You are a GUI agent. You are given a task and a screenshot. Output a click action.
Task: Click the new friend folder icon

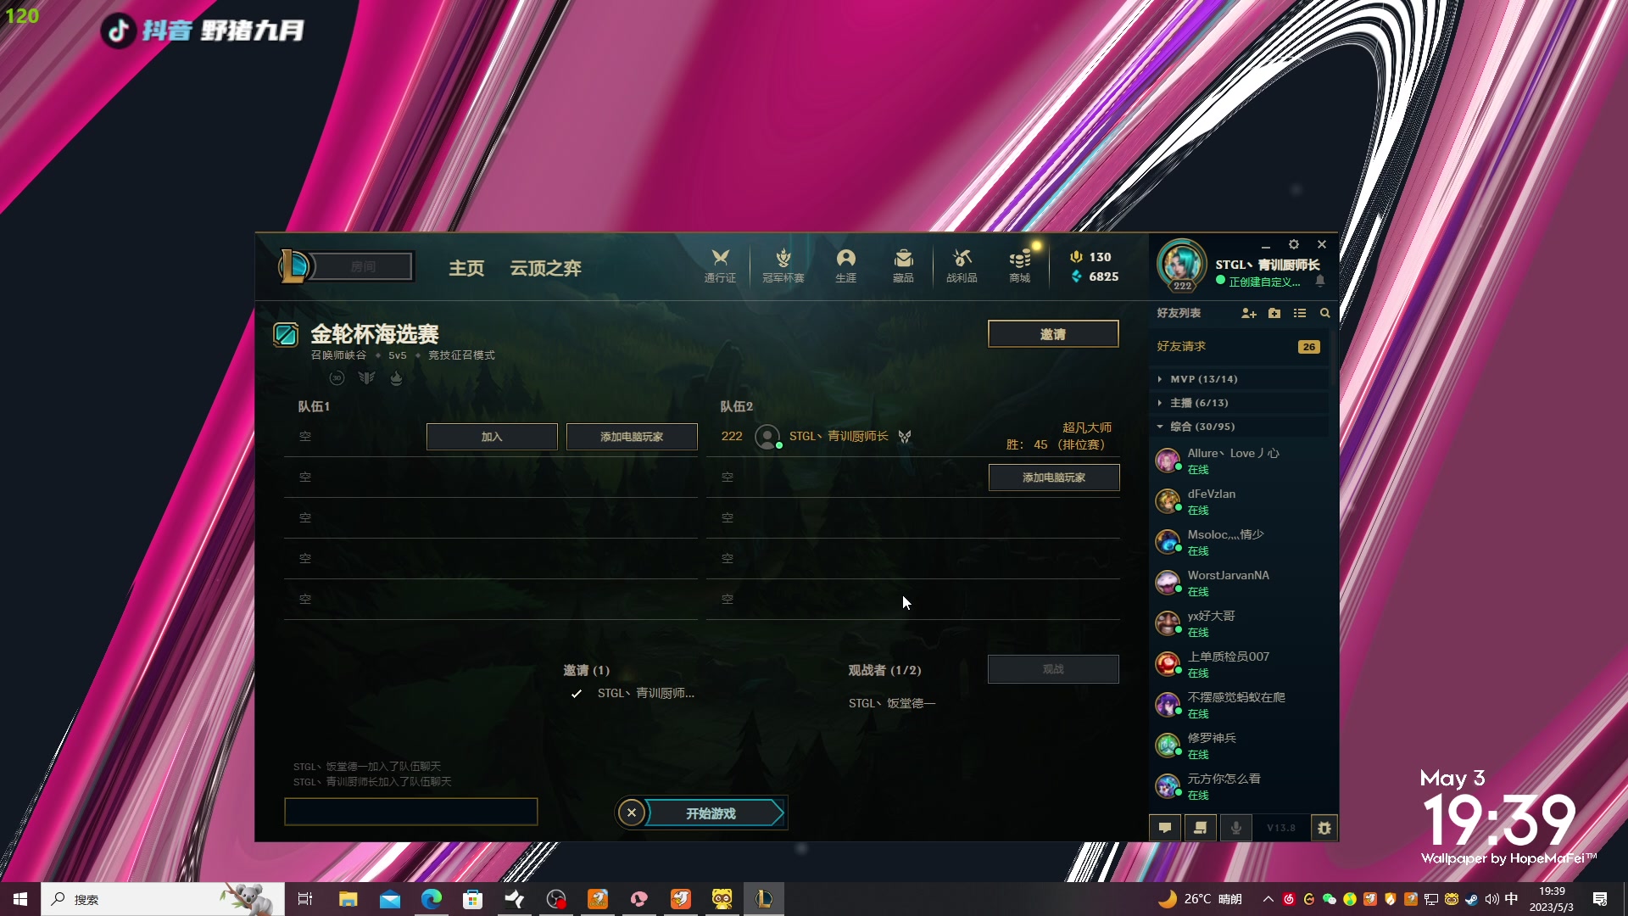click(1274, 313)
